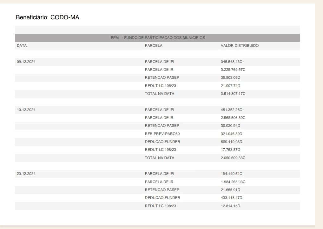Click the DATA column header

[x=22, y=46]
